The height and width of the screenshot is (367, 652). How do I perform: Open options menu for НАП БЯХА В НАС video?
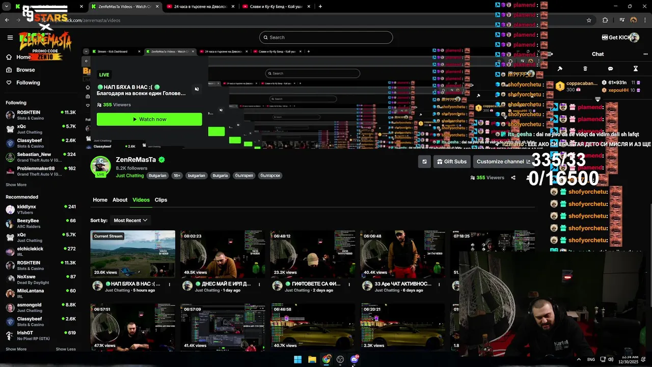[169, 284]
